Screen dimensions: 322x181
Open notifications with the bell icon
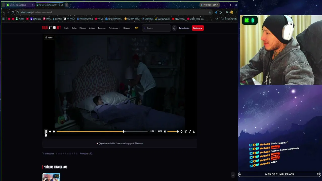(174, 28)
